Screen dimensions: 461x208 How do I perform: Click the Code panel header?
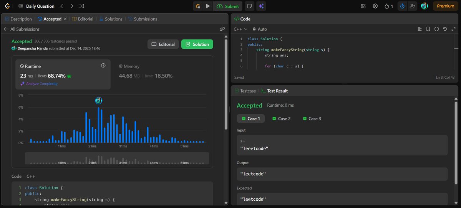(x=242, y=19)
